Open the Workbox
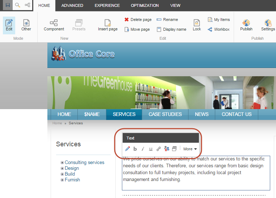This screenshot has height=198, width=276. 218,29
